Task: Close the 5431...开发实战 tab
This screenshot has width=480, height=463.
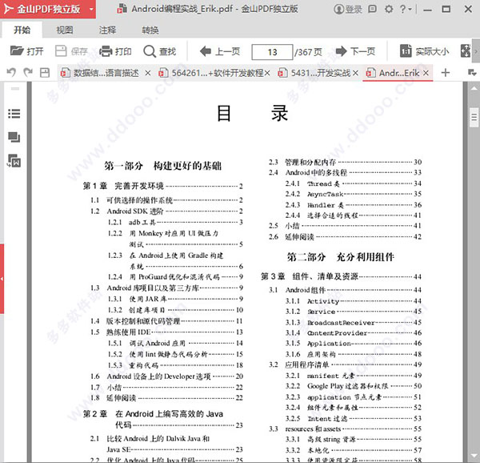Action: click(355, 73)
